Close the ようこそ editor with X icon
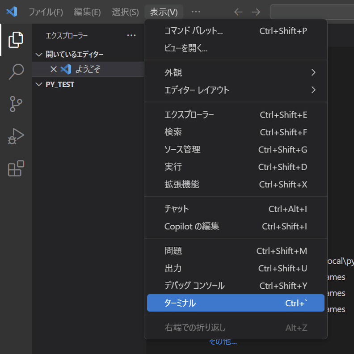Image resolution: width=354 pixels, height=354 pixels. pos(53,69)
